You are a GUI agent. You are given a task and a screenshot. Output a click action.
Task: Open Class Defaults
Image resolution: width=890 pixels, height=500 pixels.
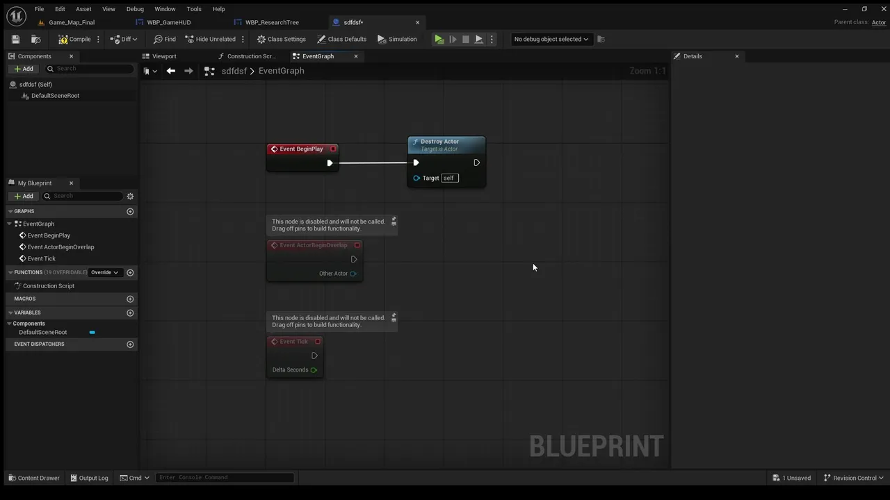(341, 40)
